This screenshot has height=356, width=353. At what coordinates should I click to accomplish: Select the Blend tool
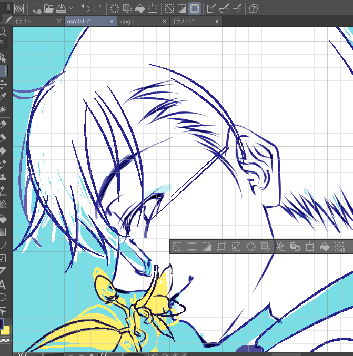point(3,205)
